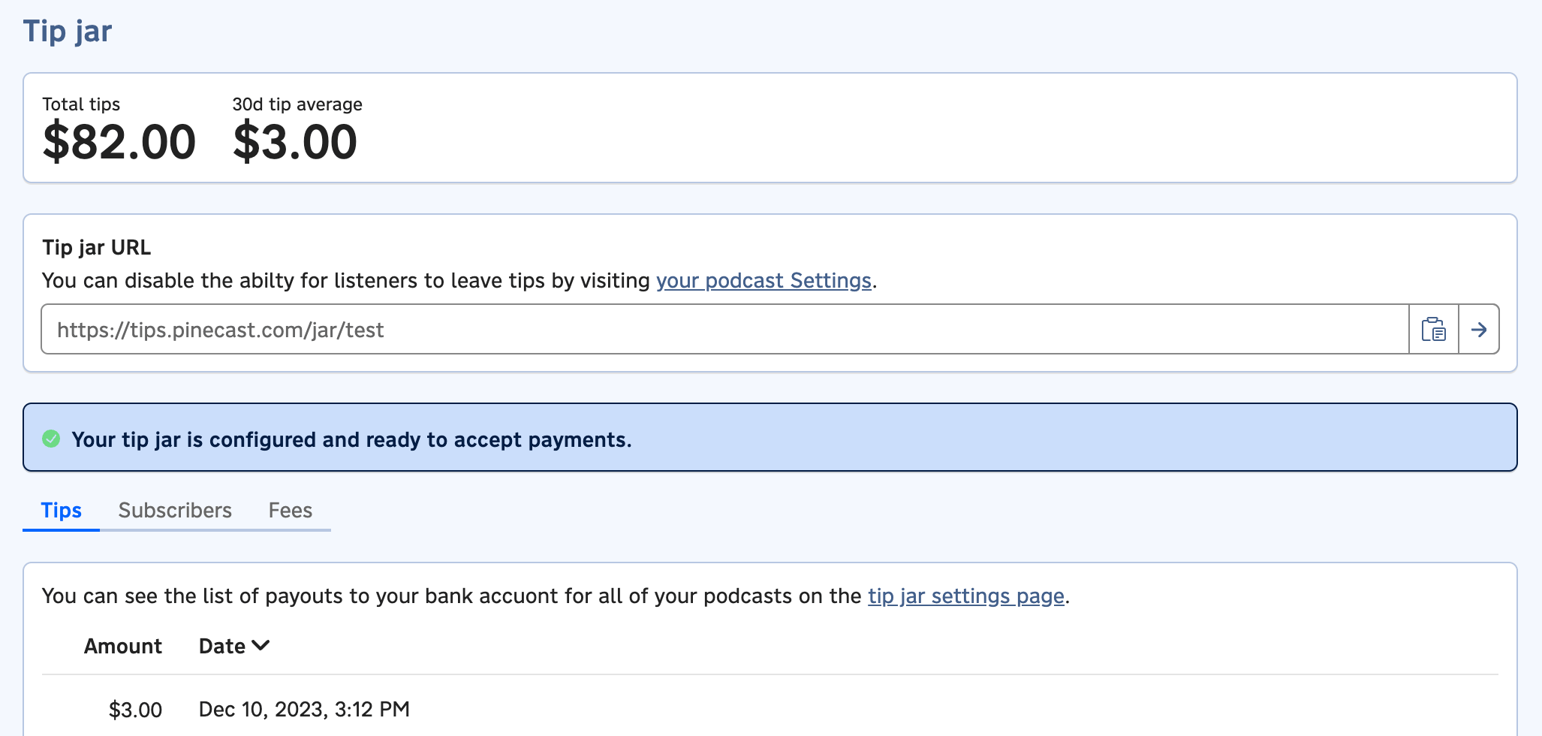Select the tip jar URL input field

(676, 329)
